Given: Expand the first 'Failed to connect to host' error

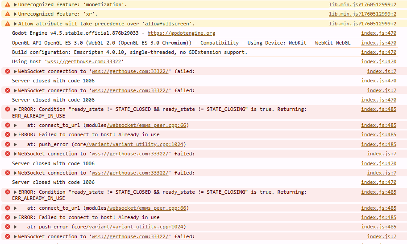Looking at the screenshot, I should [16, 134].
